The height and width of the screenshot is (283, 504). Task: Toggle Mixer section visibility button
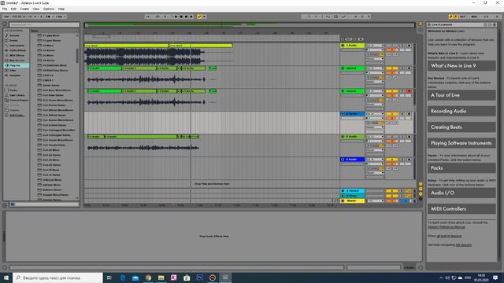[x=421, y=193]
